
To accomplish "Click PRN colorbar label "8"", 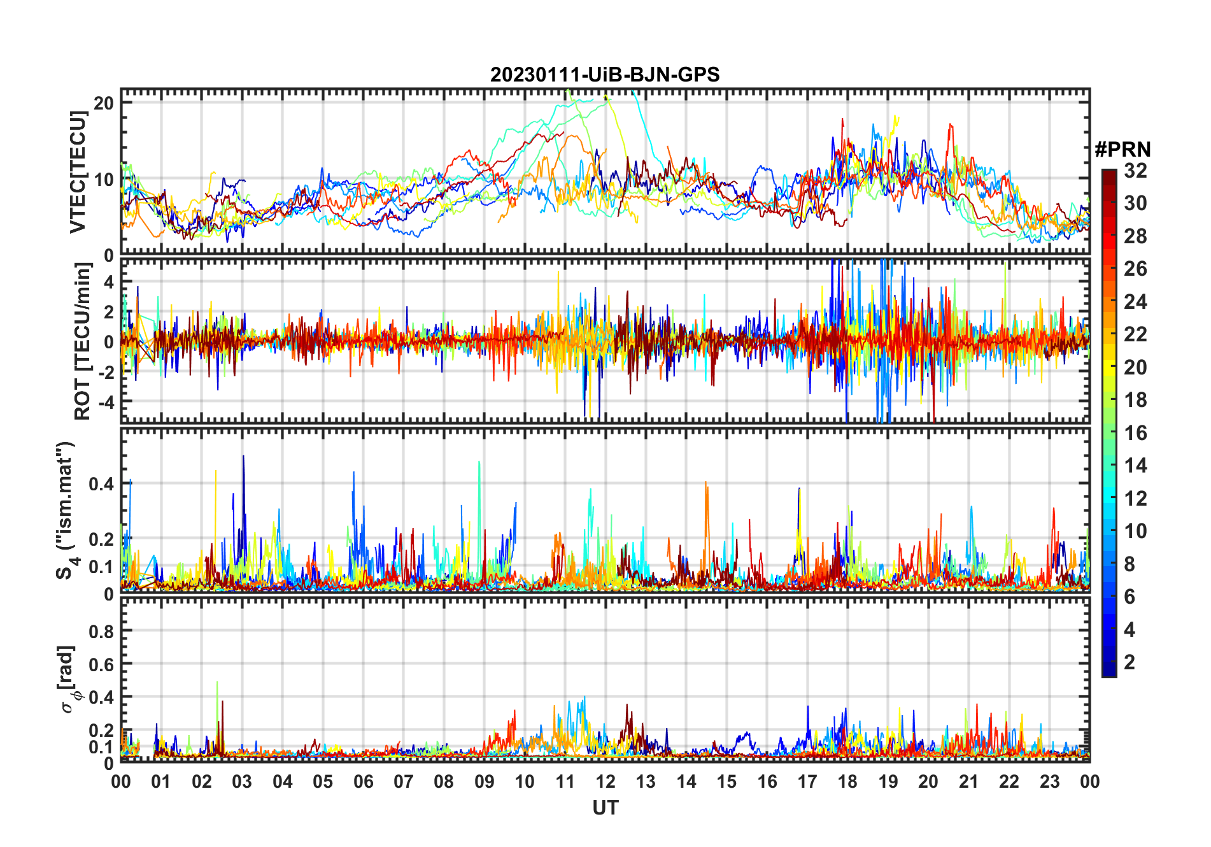I will [1130, 564].
